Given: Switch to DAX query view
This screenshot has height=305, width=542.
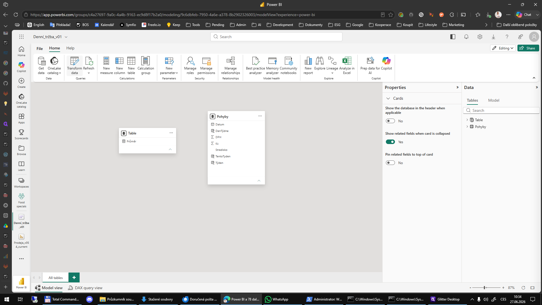Looking at the screenshot, I should click(85, 288).
